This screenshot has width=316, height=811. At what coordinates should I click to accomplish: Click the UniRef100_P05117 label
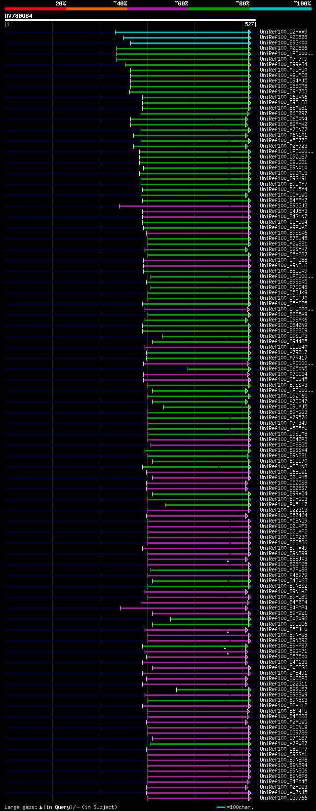[283, 505]
